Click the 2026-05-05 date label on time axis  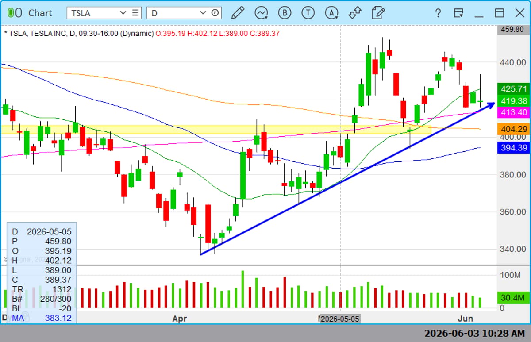click(x=340, y=319)
